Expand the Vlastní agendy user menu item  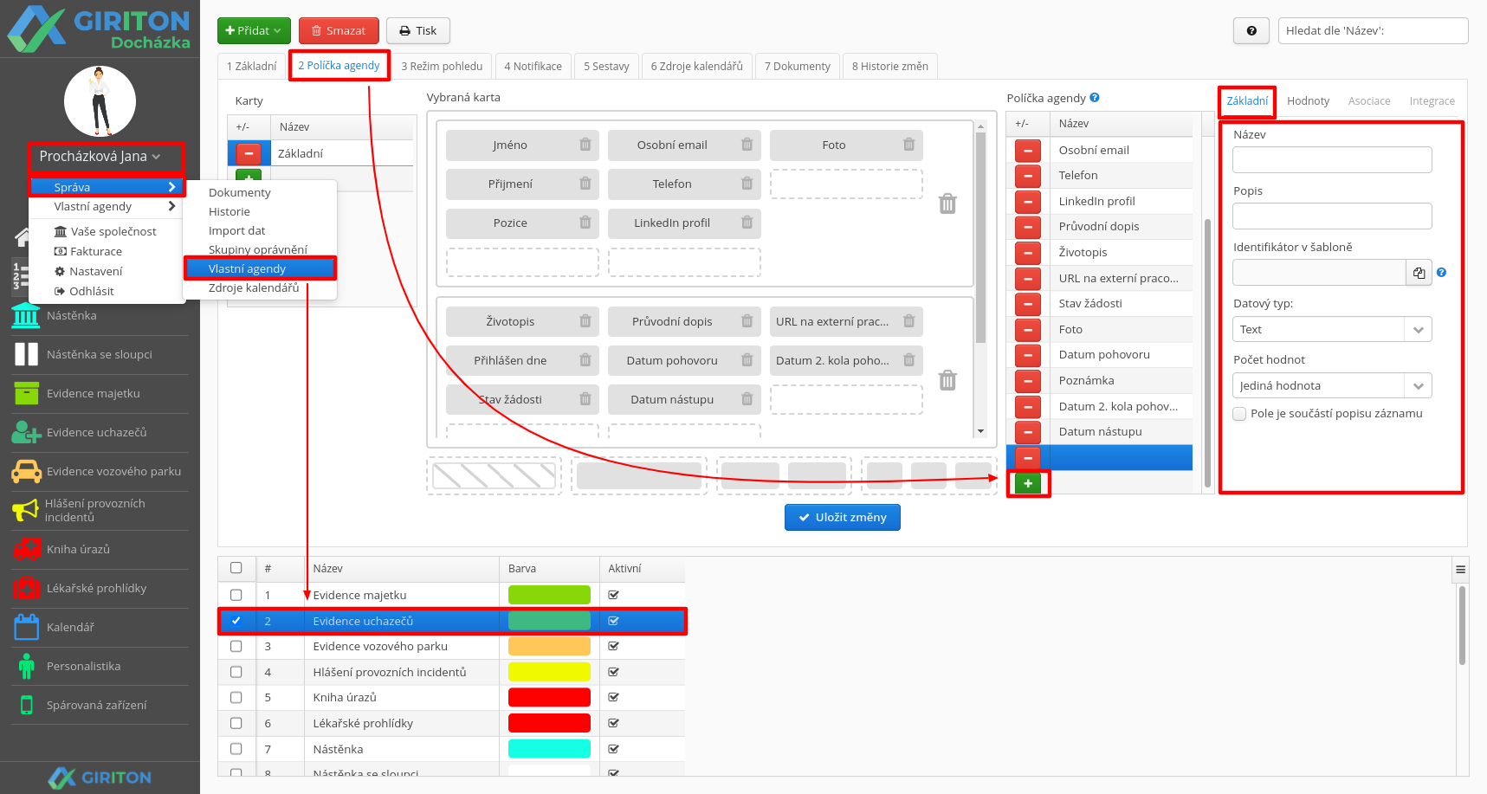[x=107, y=206]
